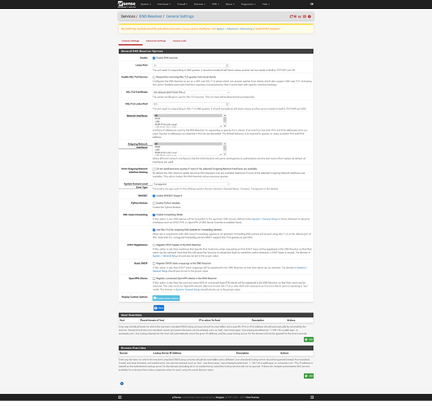
Task: Click the Network Interfaces list scrollbar down arrow
Action: coord(225,126)
